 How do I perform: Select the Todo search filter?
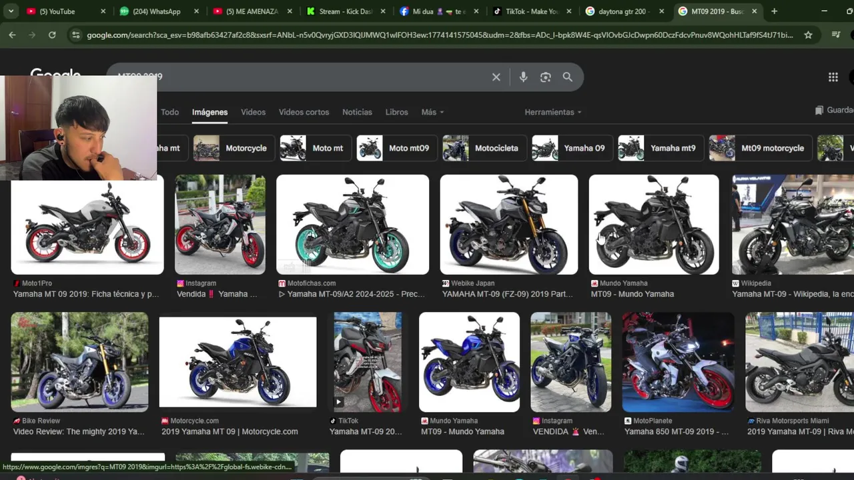coord(169,112)
